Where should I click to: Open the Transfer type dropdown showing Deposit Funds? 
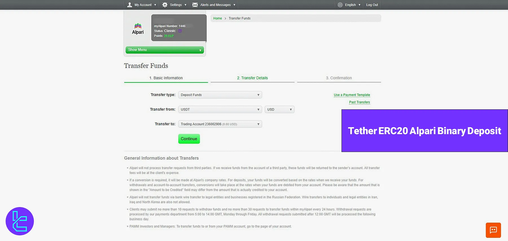220,95
